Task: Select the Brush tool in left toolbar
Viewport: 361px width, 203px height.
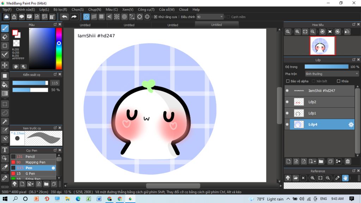Action: [5, 28]
